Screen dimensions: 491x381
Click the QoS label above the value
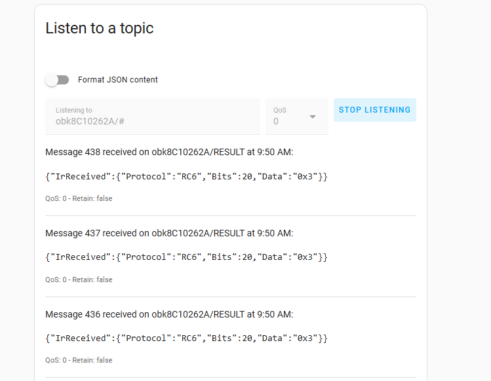click(x=280, y=110)
